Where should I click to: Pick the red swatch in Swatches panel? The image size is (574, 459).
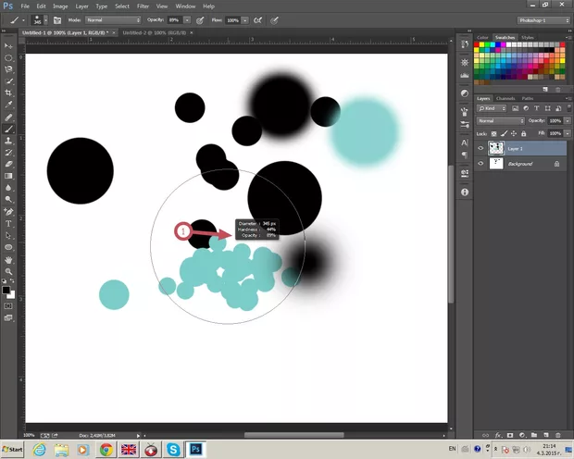tap(477, 46)
